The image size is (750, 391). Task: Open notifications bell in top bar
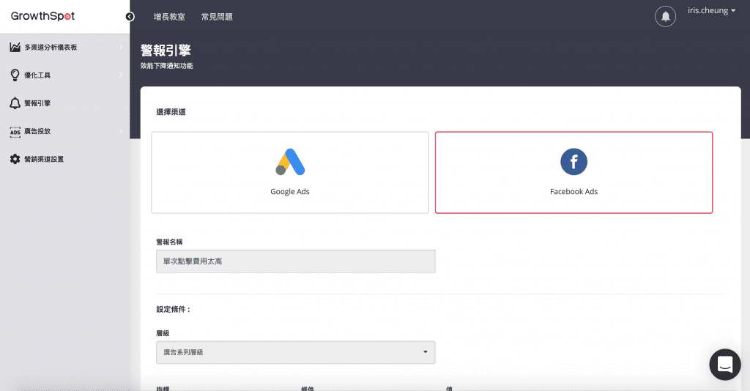point(665,17)
